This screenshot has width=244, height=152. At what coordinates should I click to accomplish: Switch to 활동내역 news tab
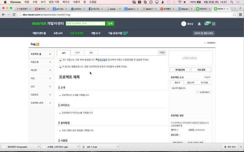pos(191,83)
